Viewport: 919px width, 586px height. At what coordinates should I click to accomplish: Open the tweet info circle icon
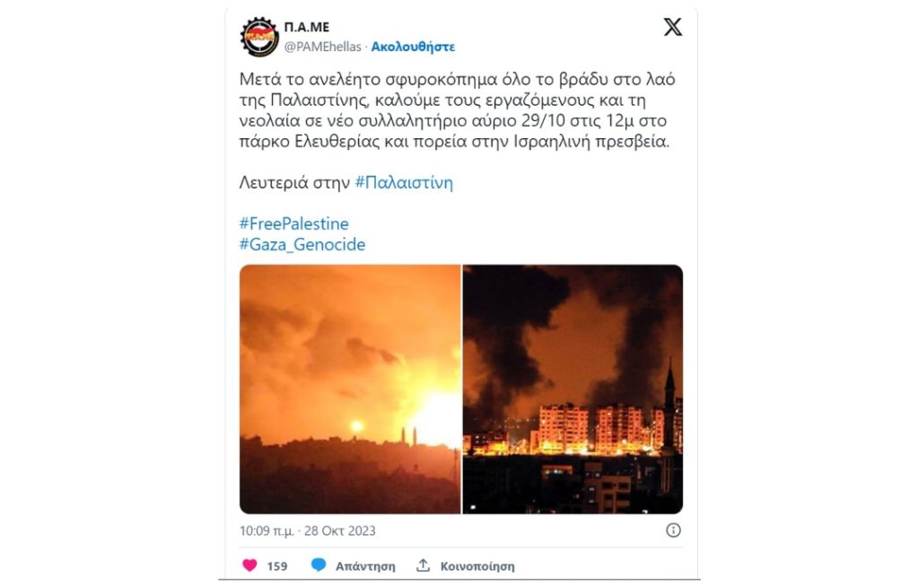pos(673,530)
